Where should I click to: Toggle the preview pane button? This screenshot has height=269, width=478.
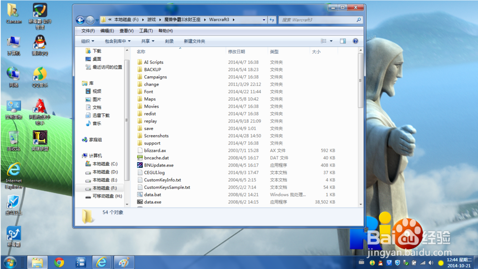343,41
